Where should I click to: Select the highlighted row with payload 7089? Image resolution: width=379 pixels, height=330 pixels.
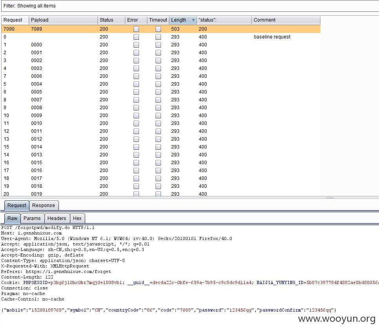coord(161,29)
